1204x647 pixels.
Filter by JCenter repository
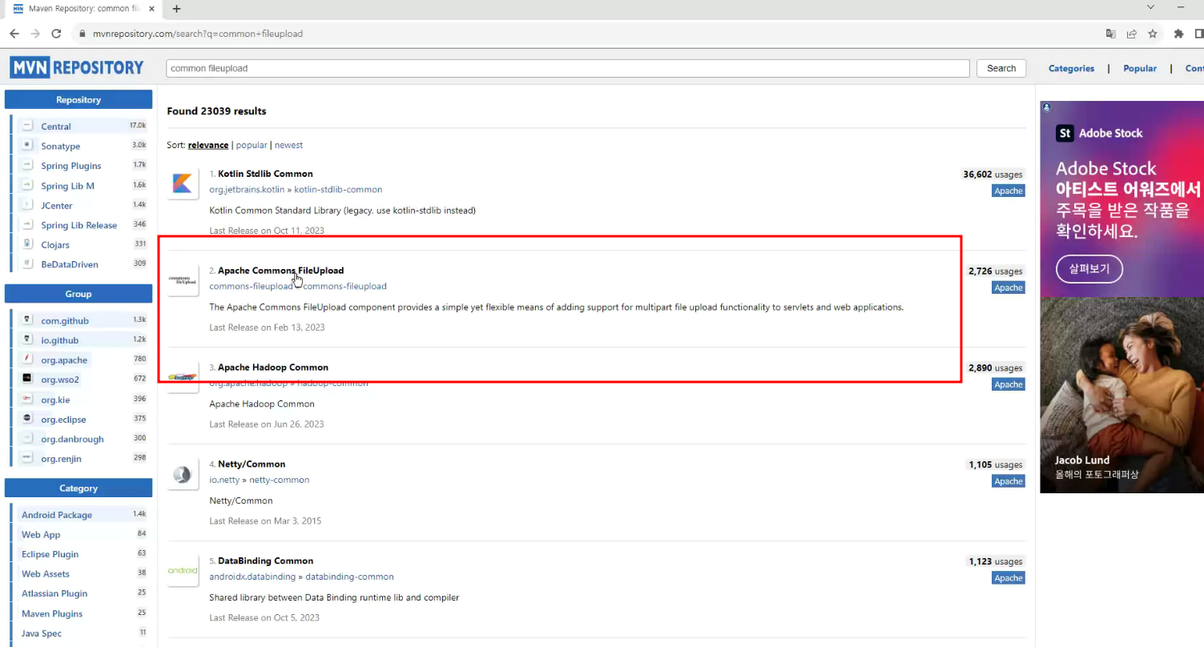(57, 206)
